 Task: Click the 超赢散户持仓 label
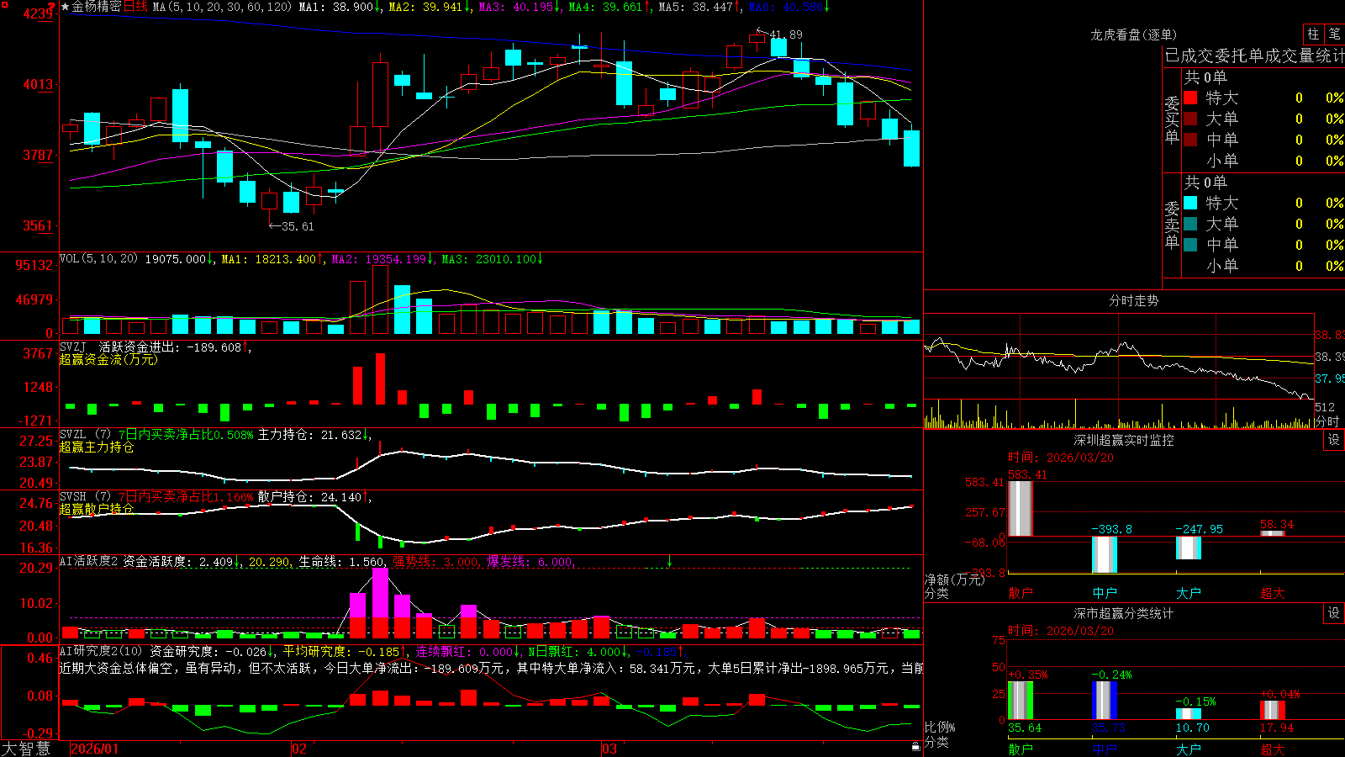pos(97,509)
